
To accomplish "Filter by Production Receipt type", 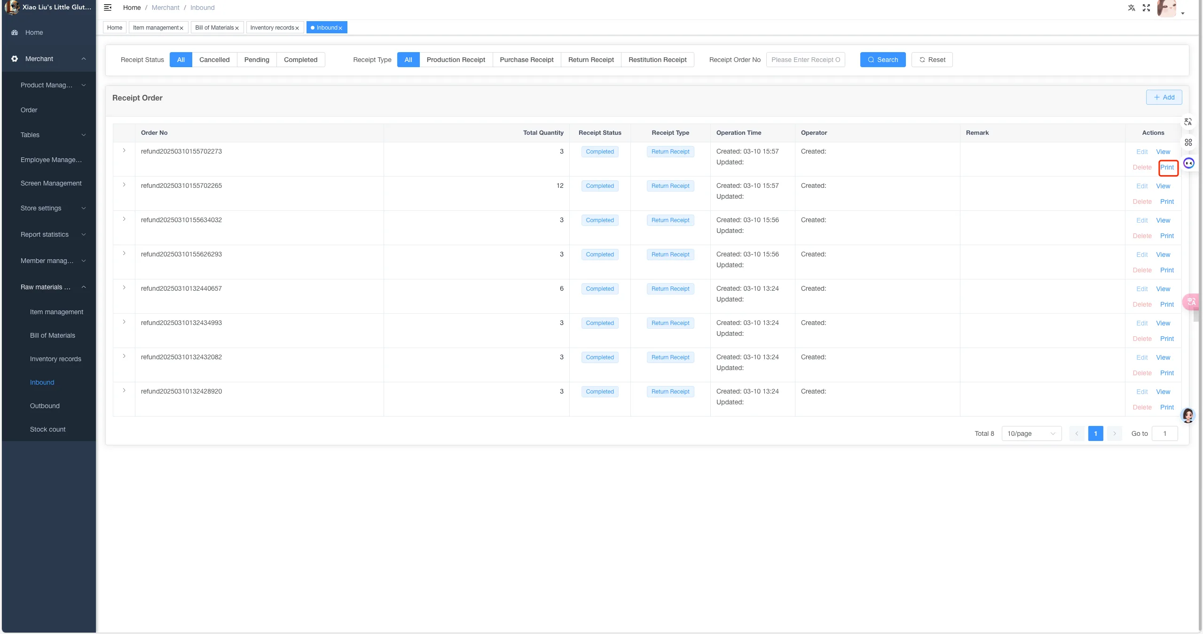I will 456,60.
